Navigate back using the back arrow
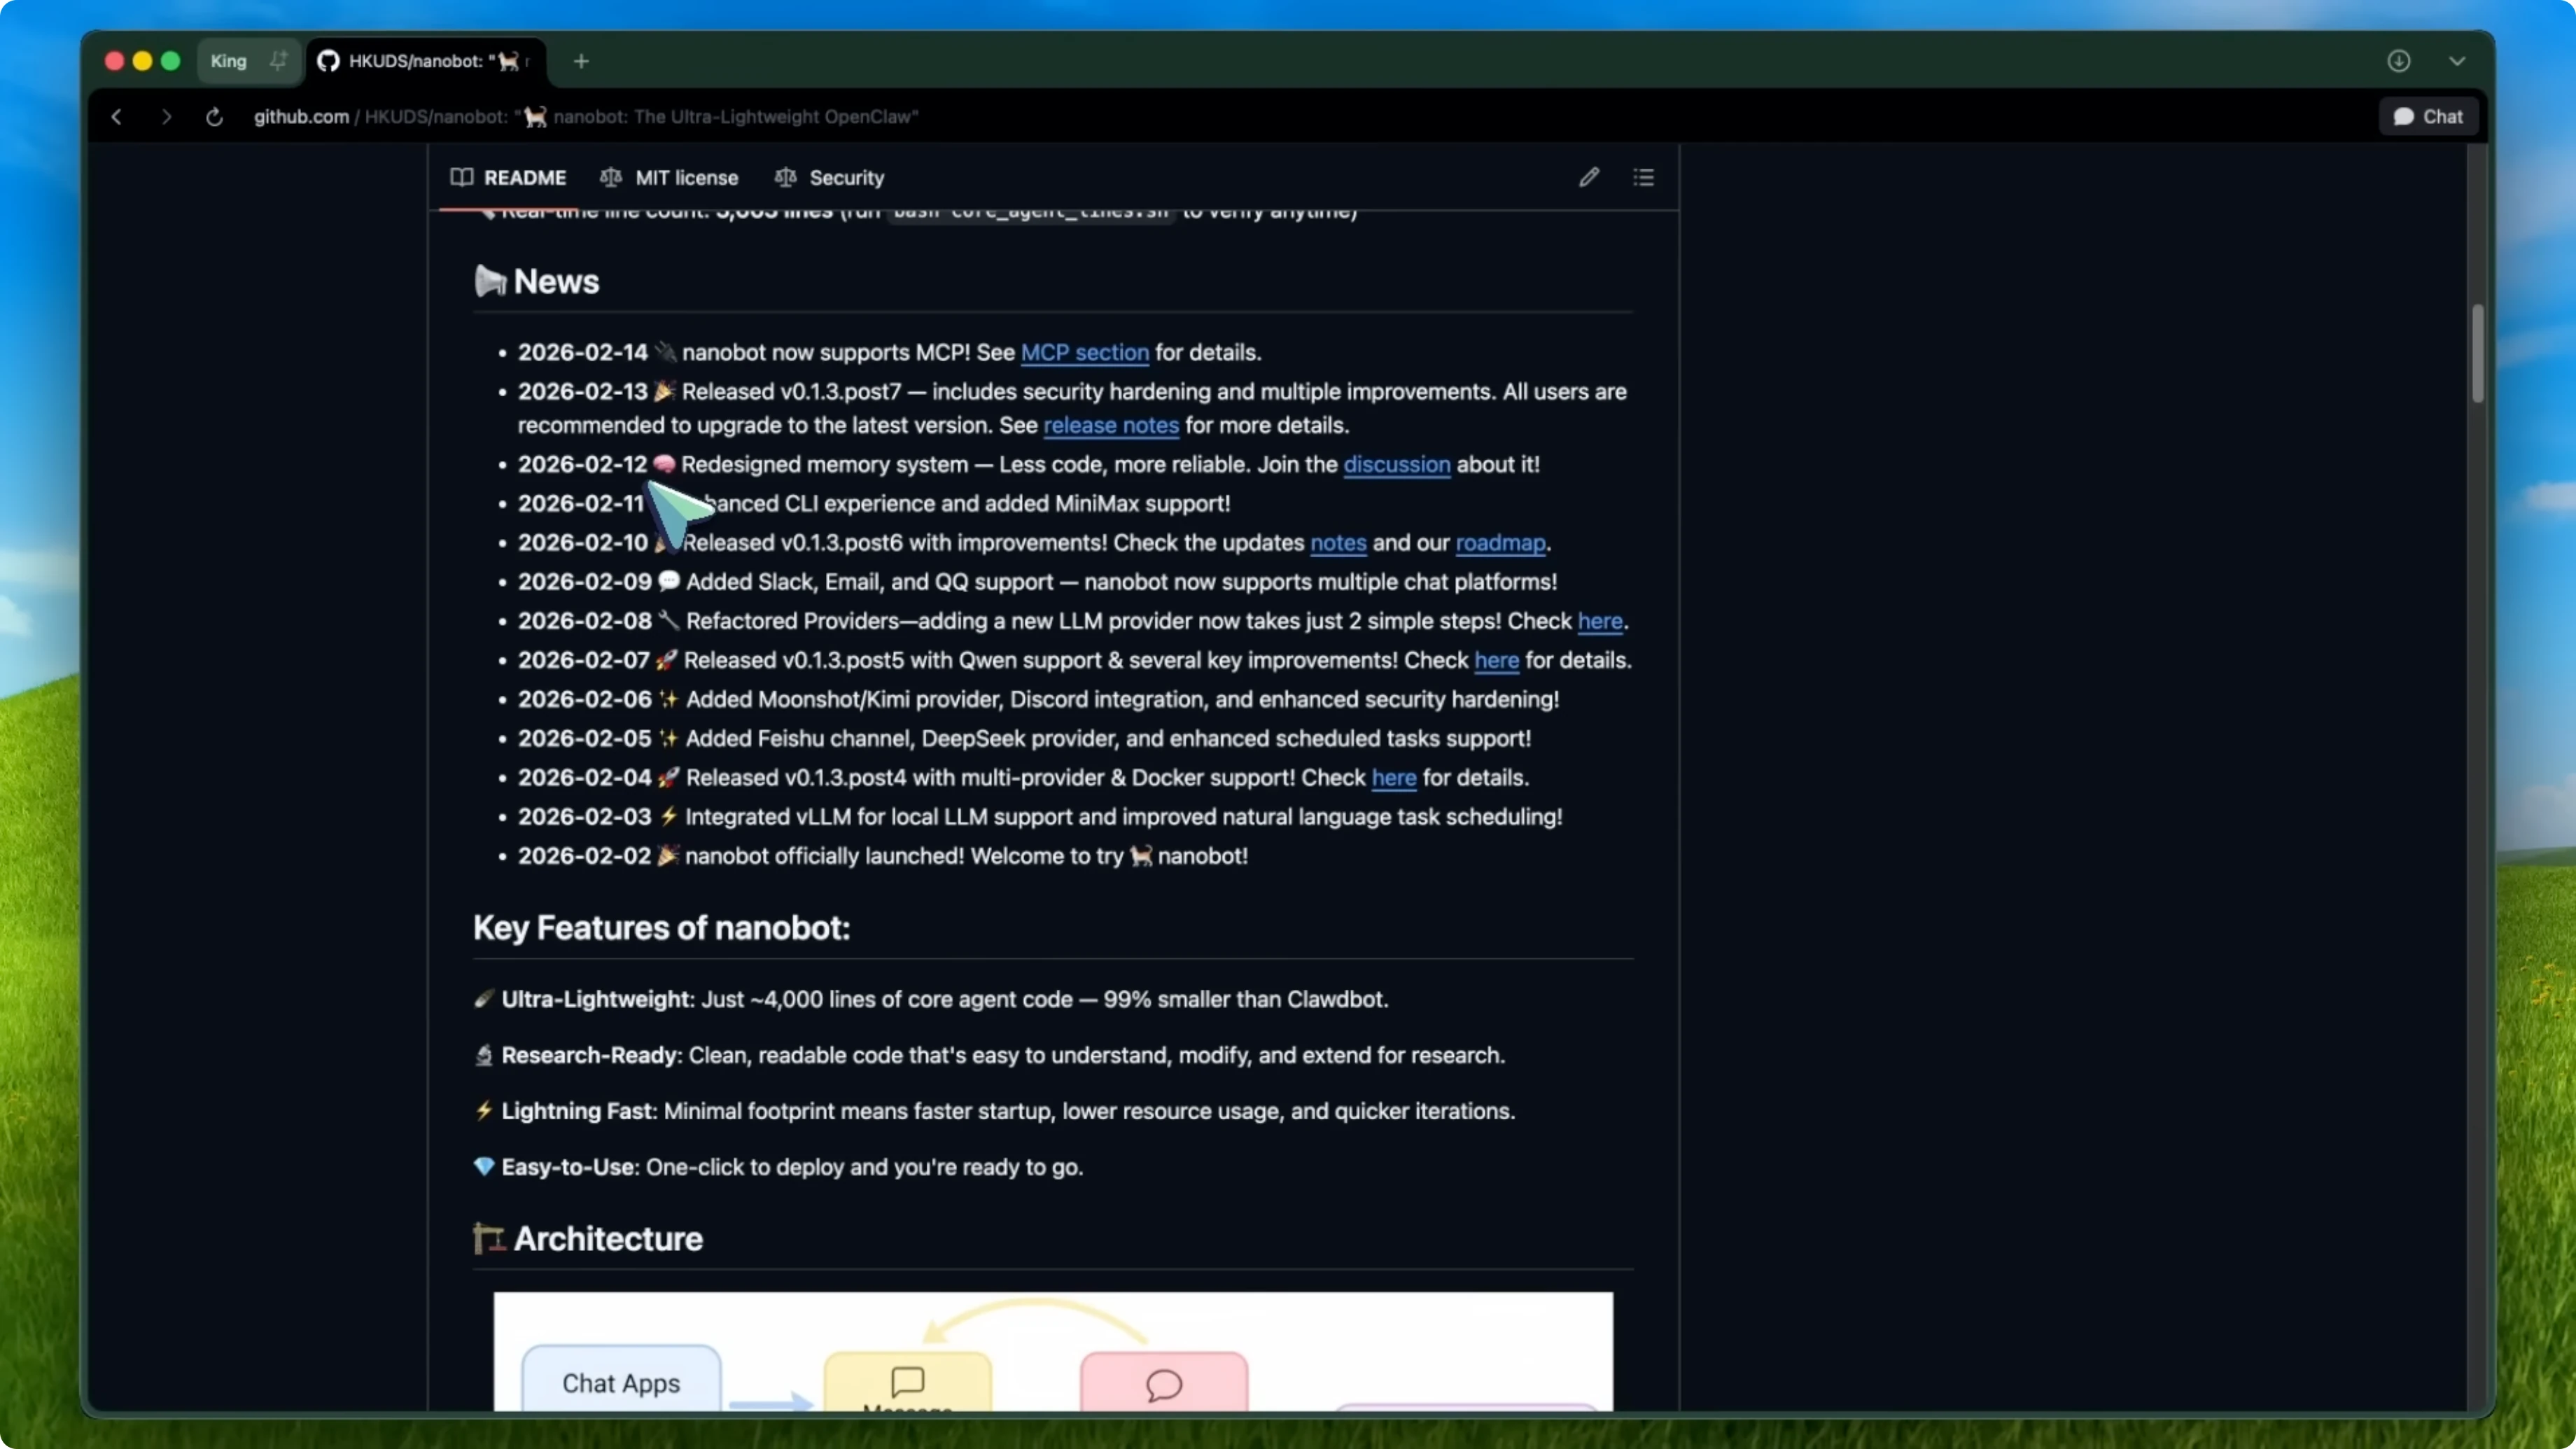Screen dimensions: 2576x1449 116,116
